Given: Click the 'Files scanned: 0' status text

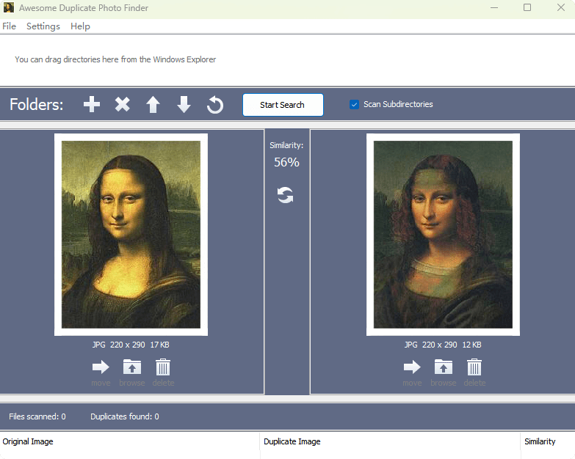Looking at the screenshot, I should (37, 416).
